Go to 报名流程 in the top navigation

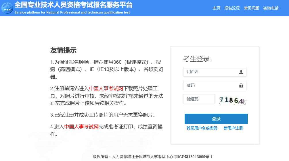point(232,8)
